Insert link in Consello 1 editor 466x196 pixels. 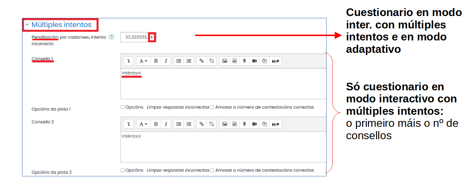201,61
